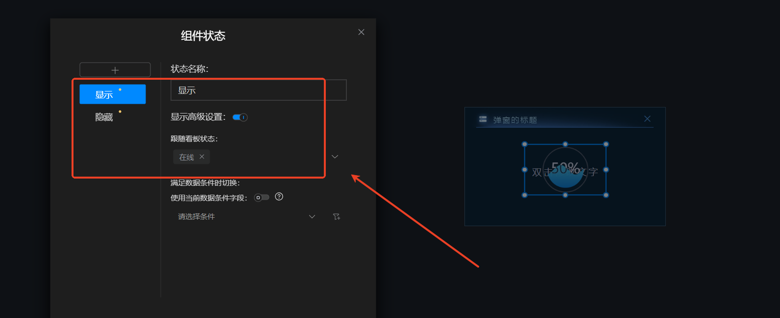Viewport: 780px width, 318px height.
Task: Select the 显示 state in the list
Action: pyautogui.click(x=113, y=94)
